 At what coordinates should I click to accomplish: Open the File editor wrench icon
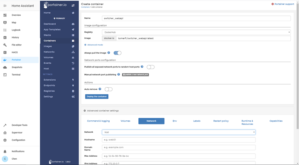(5, 45)
